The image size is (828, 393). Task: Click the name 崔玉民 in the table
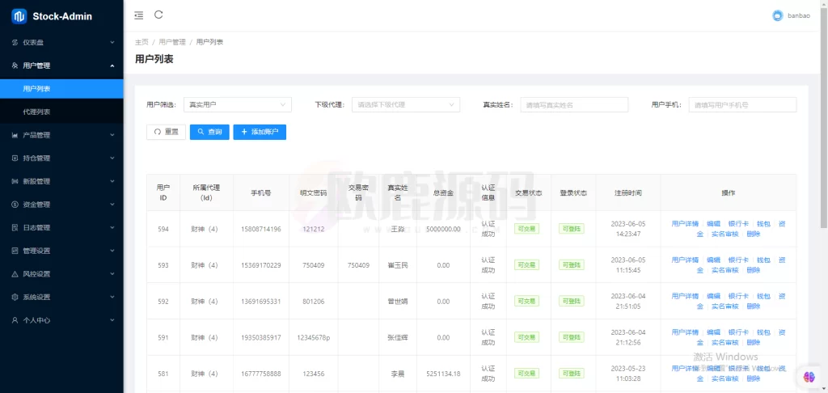(398, 265)
